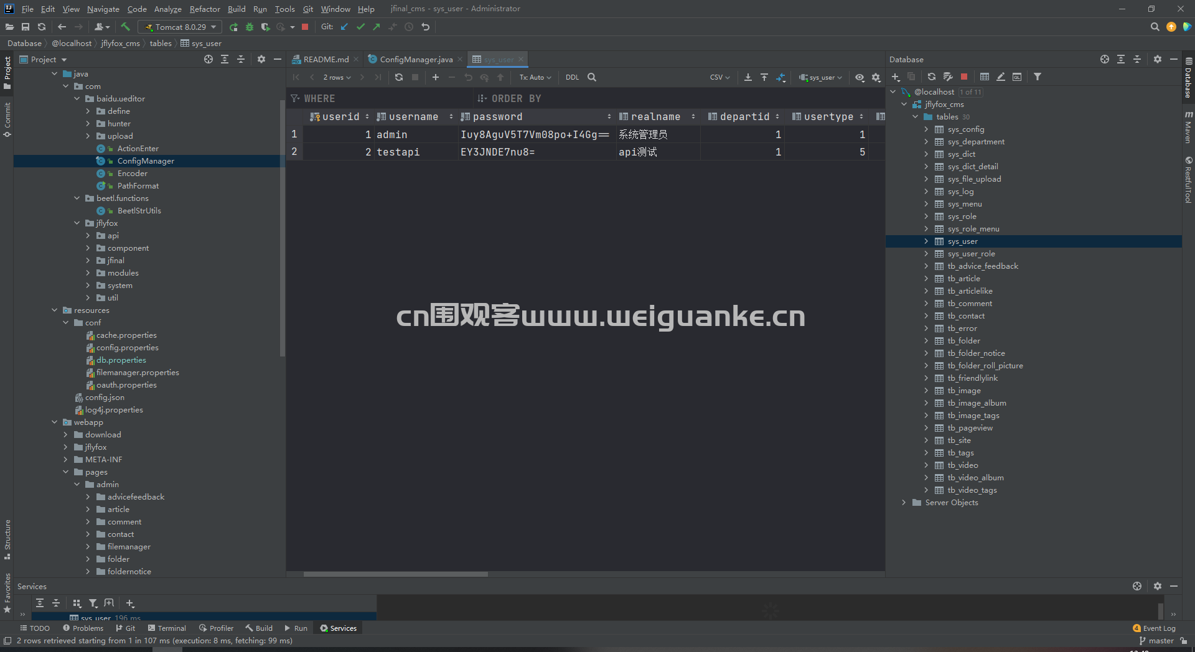Expand the define folder

[x=88, y=111]
